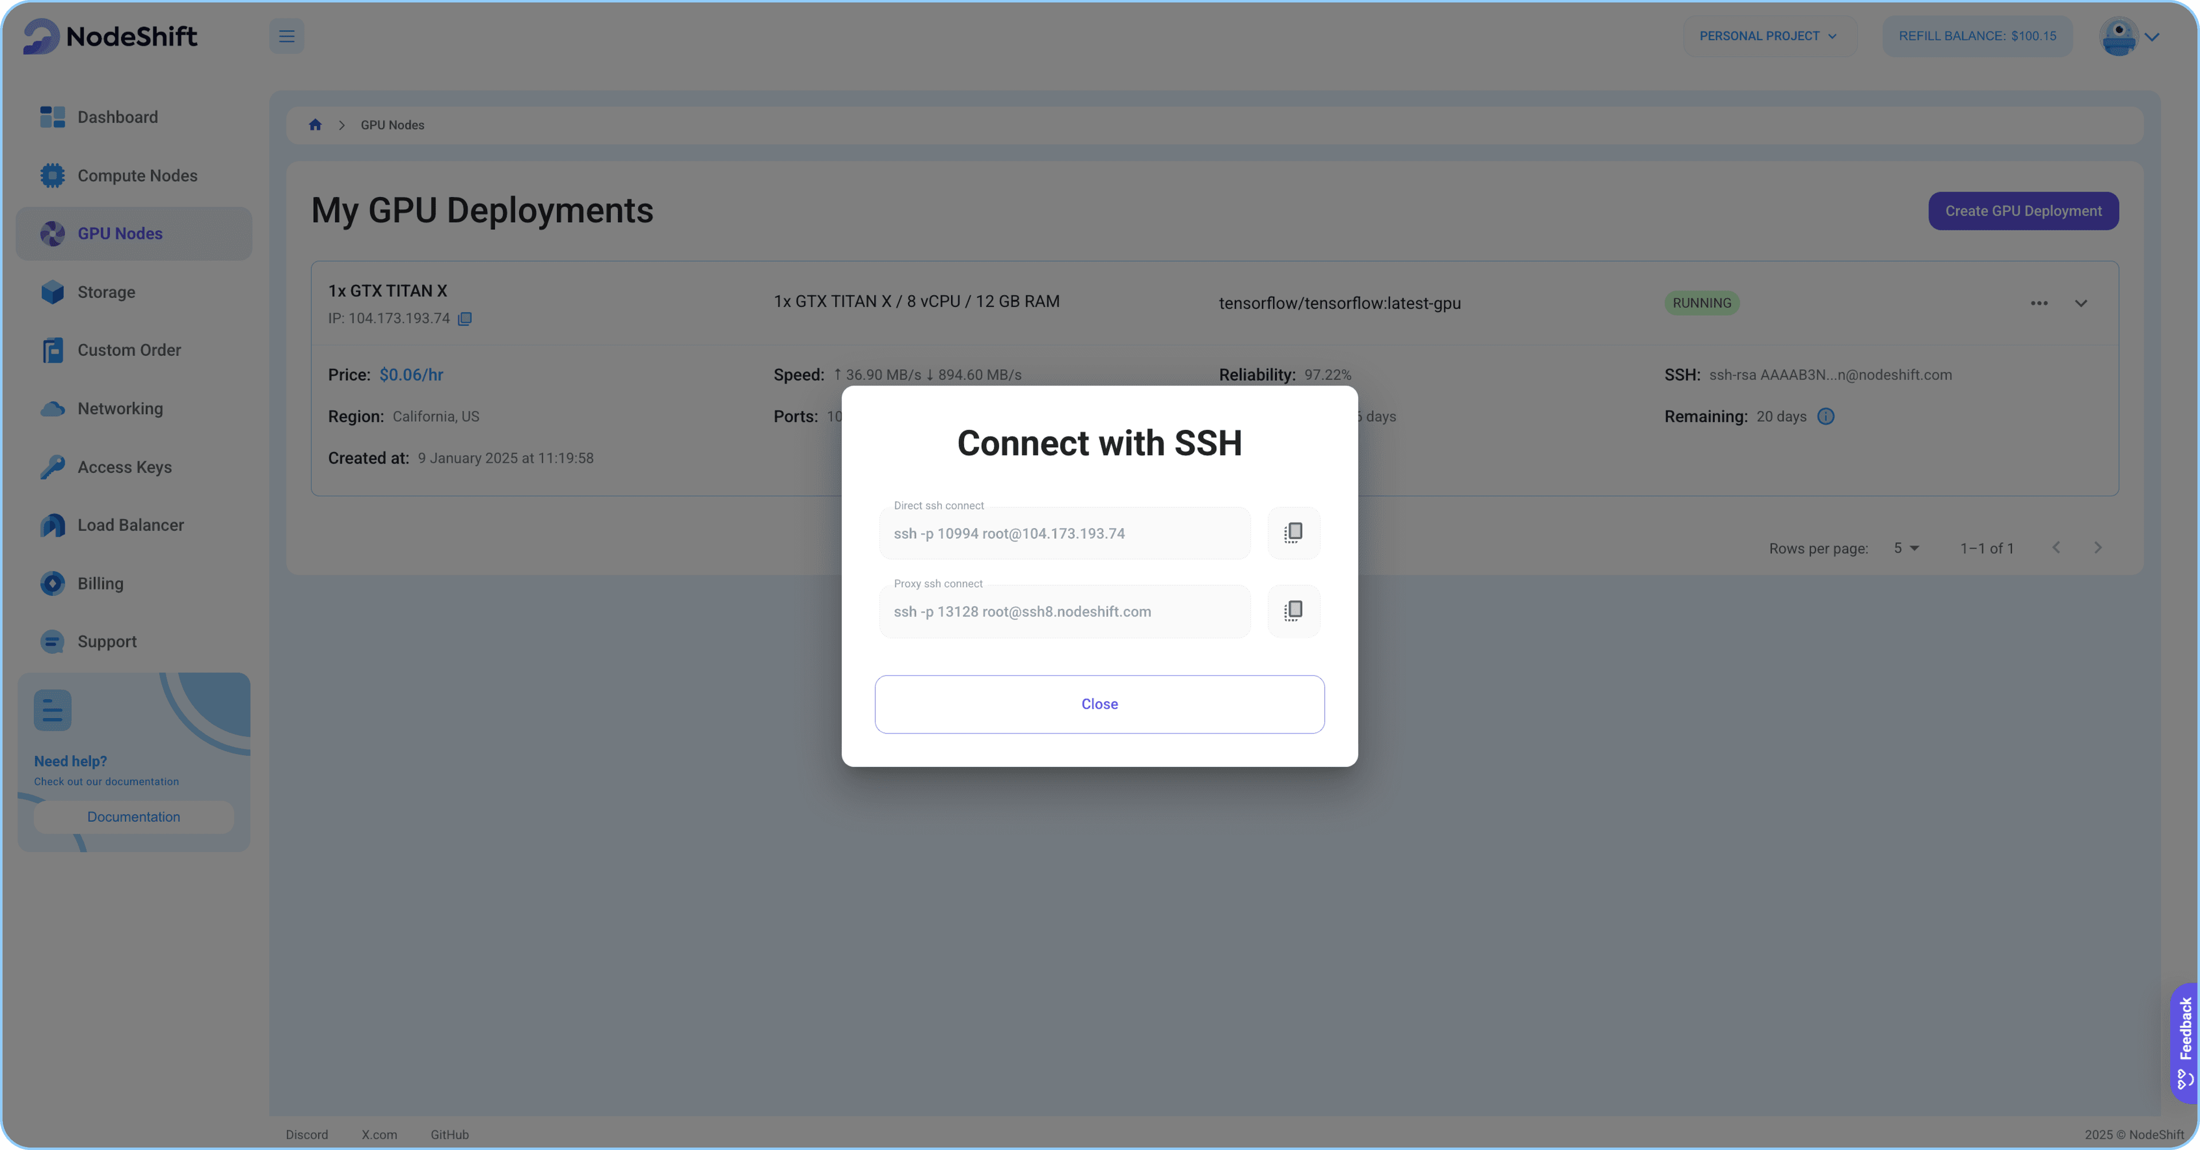Open the rows per page dropdown
The width and height of the screenshot is (2200, 1150).
pyautogui.click(x=1906, y=548)
